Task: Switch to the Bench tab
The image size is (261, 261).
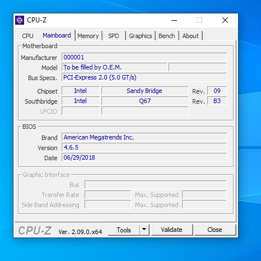Action: (167, 36)
